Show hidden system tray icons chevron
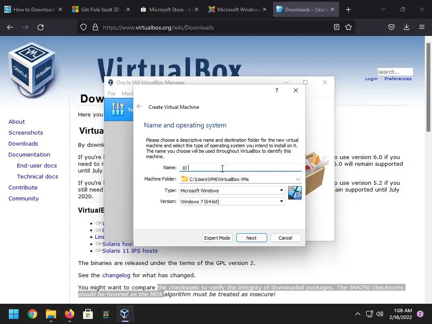The height and width of the screenshot is (324, 432). click(358, 314)
